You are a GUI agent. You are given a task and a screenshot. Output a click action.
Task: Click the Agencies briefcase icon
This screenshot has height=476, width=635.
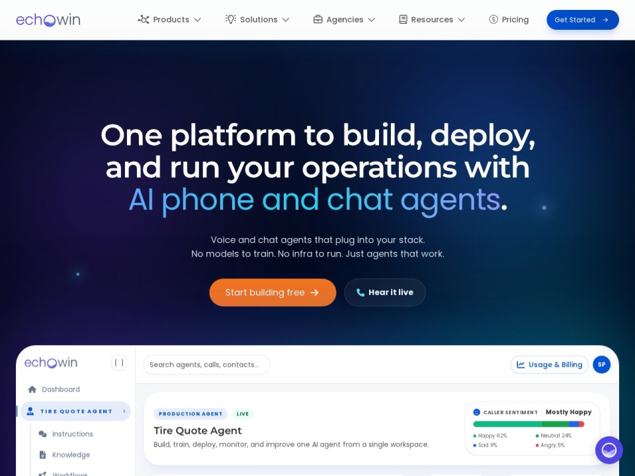(318, 19)
